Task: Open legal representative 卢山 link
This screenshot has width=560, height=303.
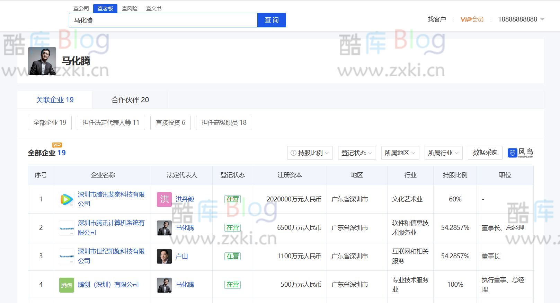Action: 181,256
